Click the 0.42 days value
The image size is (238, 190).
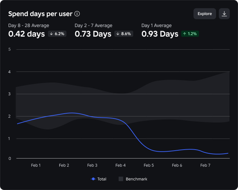coord(27,34)
